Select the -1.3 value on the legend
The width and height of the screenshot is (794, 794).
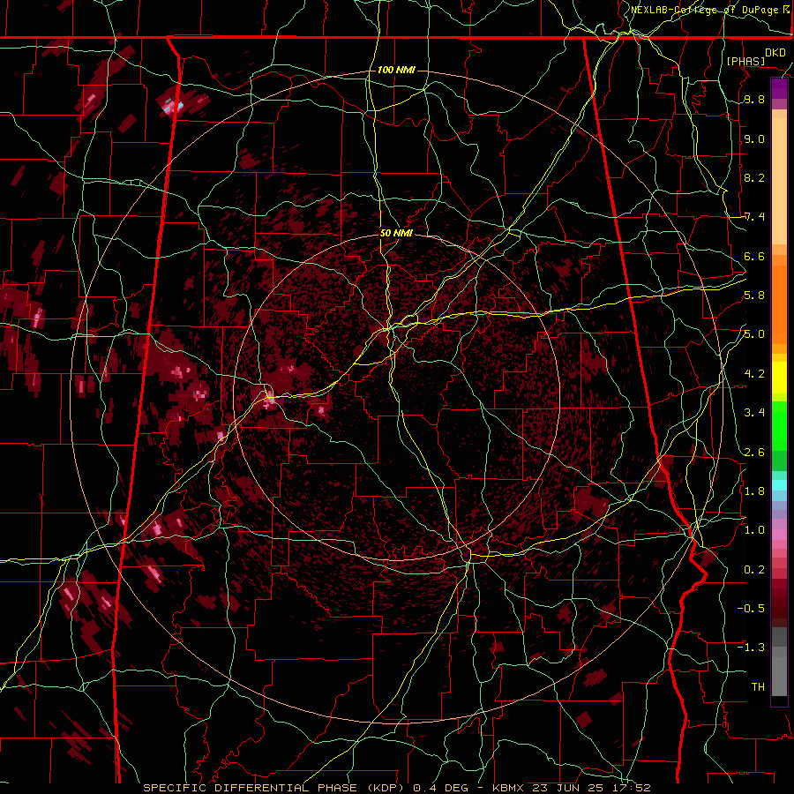click(x=751, y=648)
